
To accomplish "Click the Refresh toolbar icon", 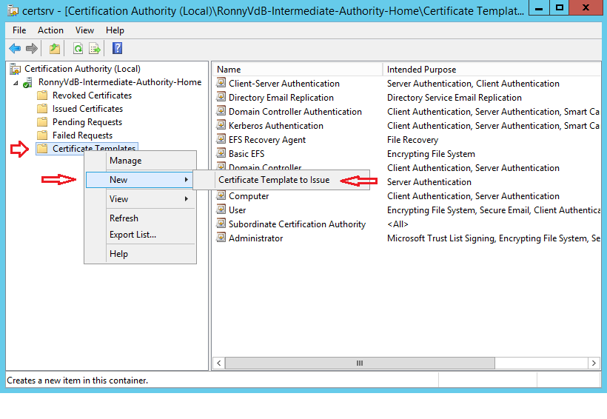I will tap(78, 49).
